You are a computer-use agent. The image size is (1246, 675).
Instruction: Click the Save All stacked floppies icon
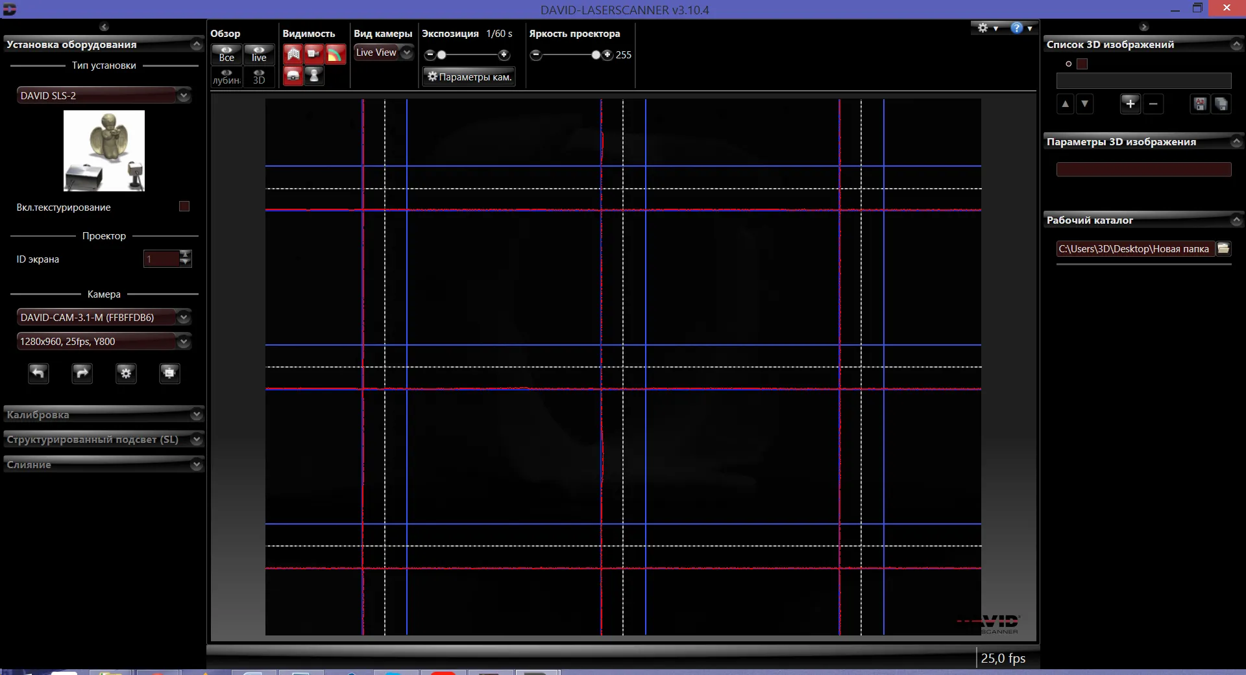point(1221,104)
